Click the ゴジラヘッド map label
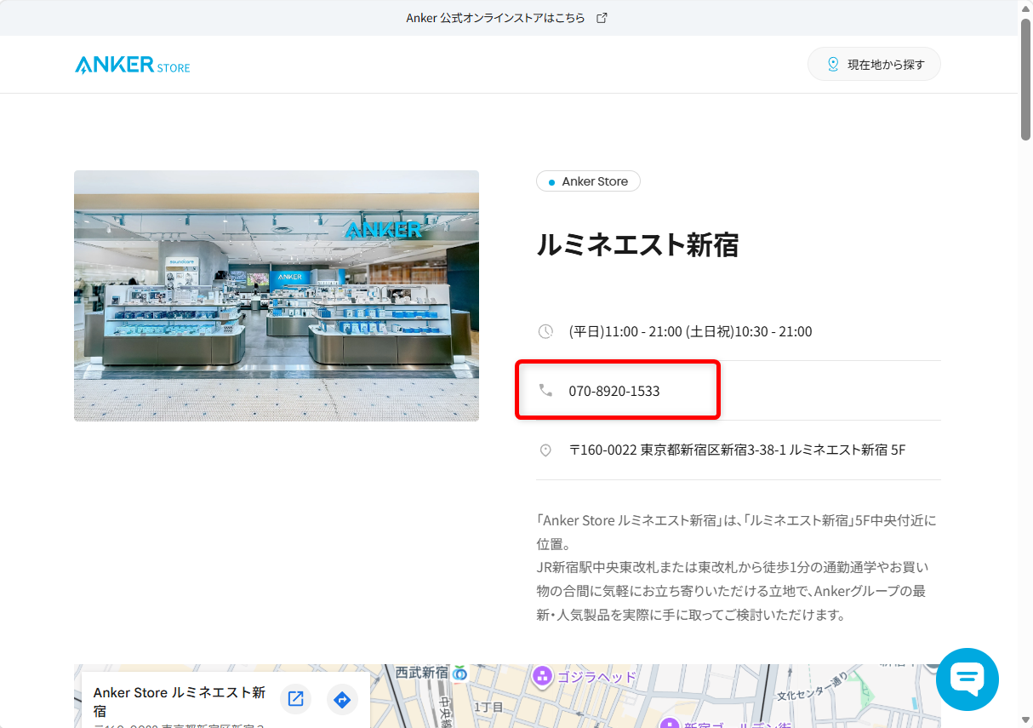The height and width of the screenshot is (728, 1033). coord(596,677)
